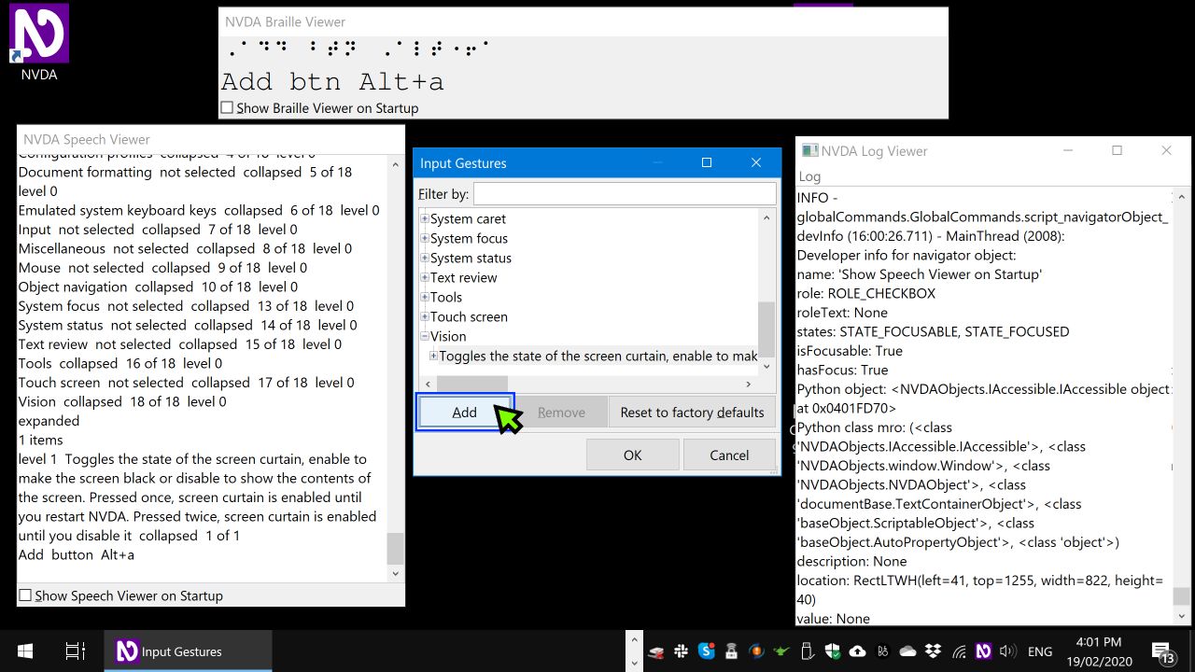This screenshot has height=672, width=1195.
Task: Enable Show Braille Viewer on Startup checkbox
Action: click(x=227, y=108)
